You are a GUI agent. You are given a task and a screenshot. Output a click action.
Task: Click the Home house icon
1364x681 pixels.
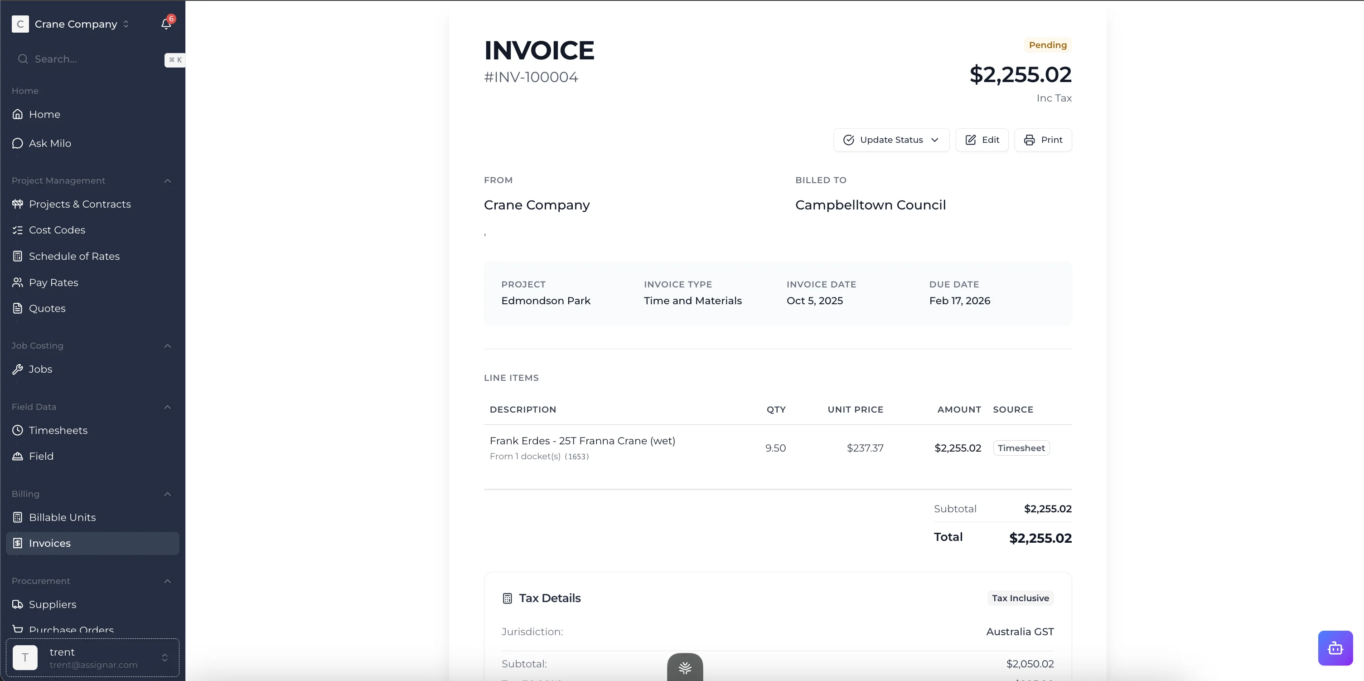[18, 114]
